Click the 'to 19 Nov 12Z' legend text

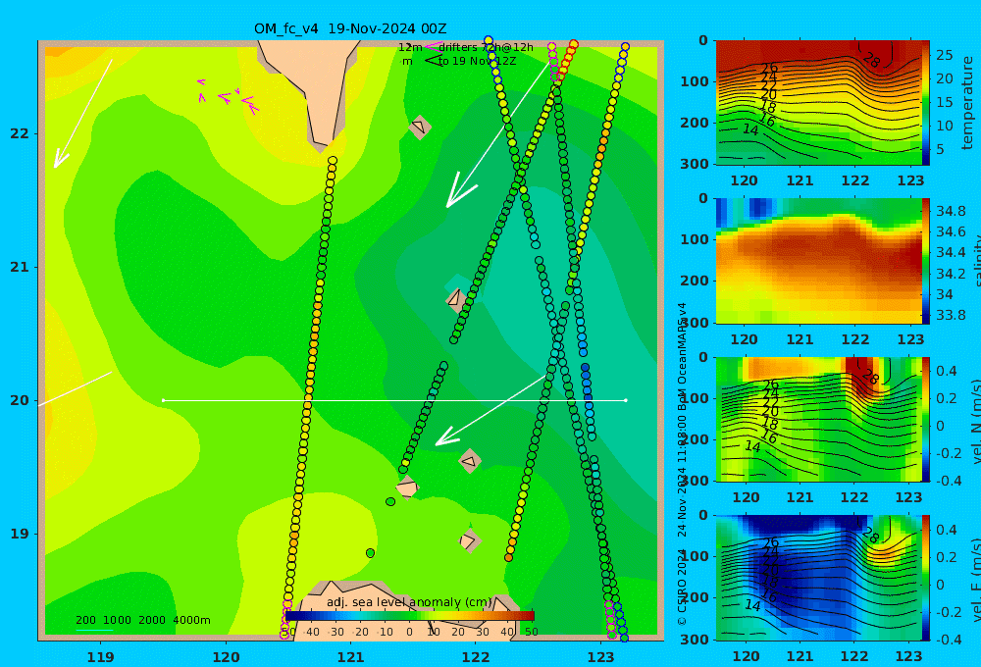click(x=478, y=62)
